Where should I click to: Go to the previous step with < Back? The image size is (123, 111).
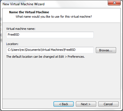(x=63, y=104)
